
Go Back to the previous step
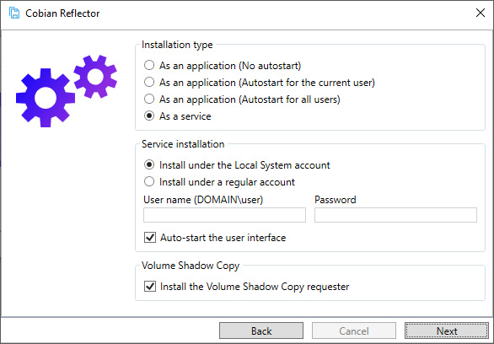[261, 331]
